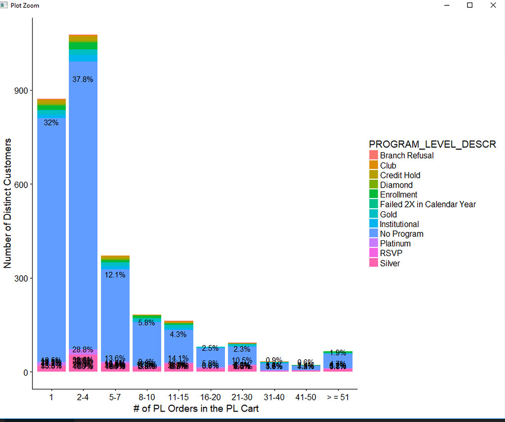This screenshot has width=505, height=422.
Task: Select the Silver legend color swatch
Action: tap(374, 262)
